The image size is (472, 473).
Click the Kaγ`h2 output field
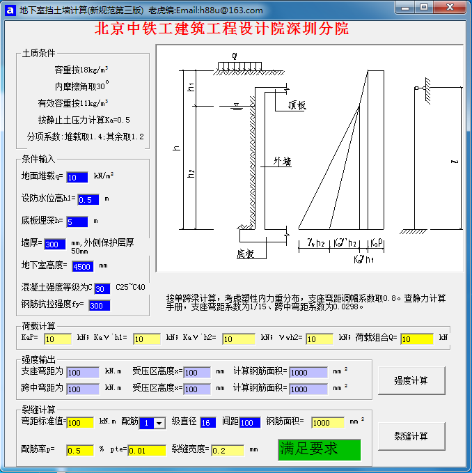[x=239, y=339]
